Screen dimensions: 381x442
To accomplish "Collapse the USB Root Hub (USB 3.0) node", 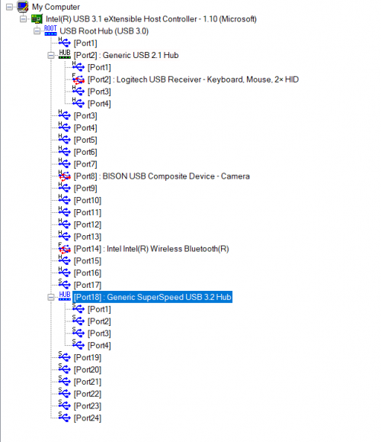I will [x=37, y=31].
